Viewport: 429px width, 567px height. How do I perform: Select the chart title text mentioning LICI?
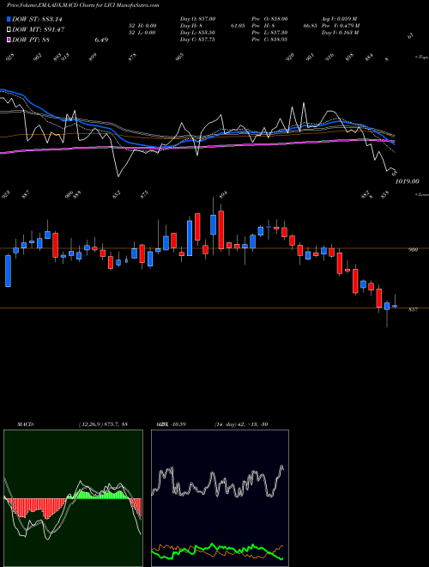tap(83, 5)
